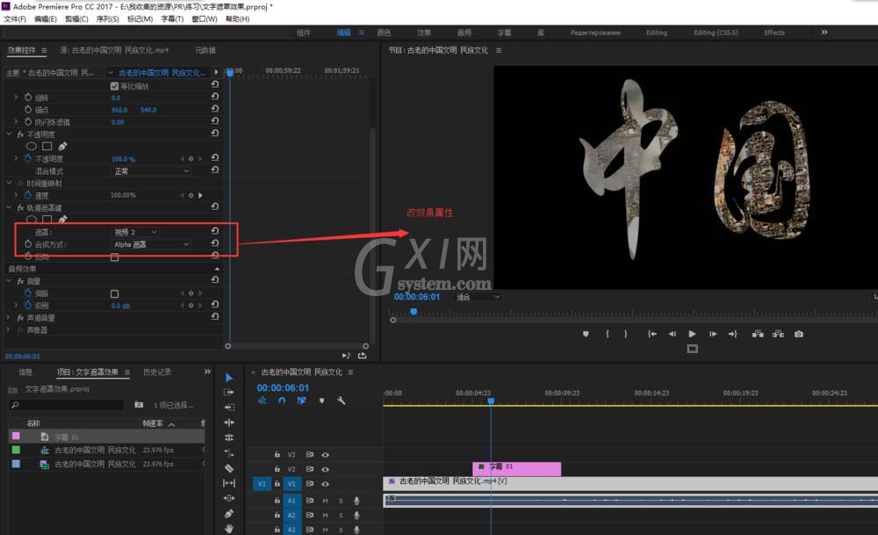Select the Rate Stretch tool

(229, 452)
